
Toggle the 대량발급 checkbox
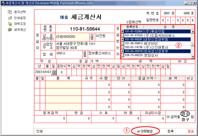(139, 131)
